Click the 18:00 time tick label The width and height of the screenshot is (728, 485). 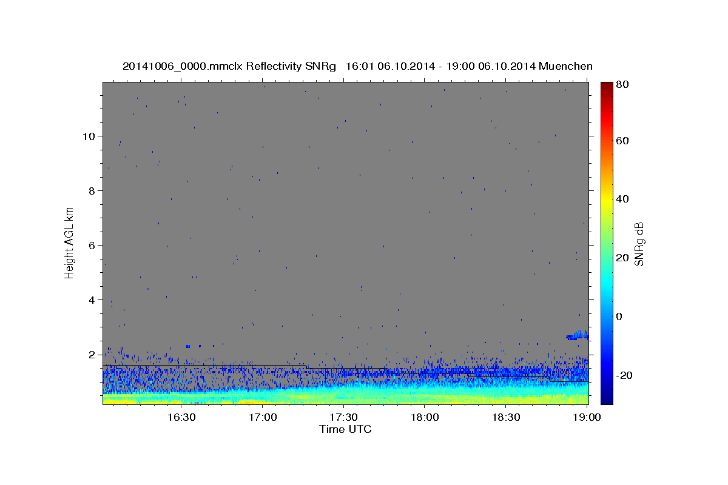(425, 418)
